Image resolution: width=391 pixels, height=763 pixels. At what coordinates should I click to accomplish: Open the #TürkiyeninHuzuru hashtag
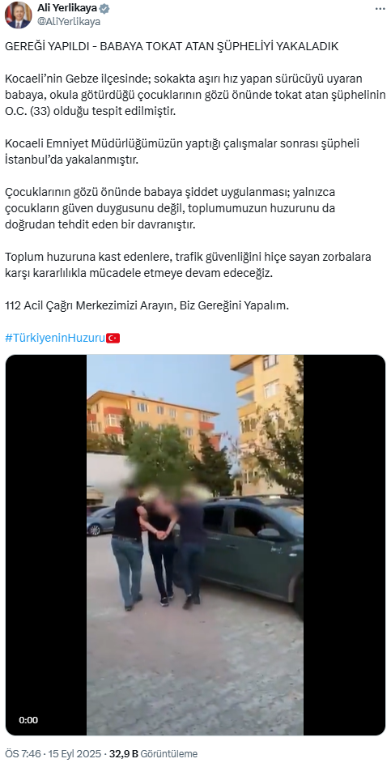point(55,339)
